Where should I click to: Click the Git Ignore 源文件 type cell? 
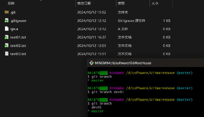click(x=132, y=21)
